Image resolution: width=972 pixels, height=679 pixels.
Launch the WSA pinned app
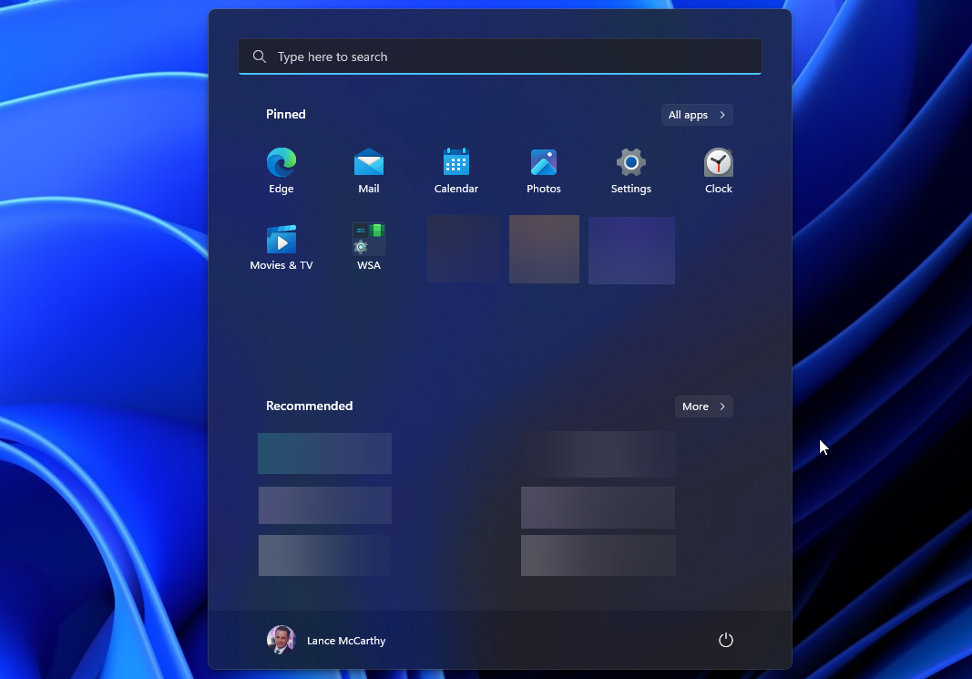tap(368, 246)
